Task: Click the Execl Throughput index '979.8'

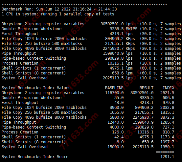Action: 169,103
